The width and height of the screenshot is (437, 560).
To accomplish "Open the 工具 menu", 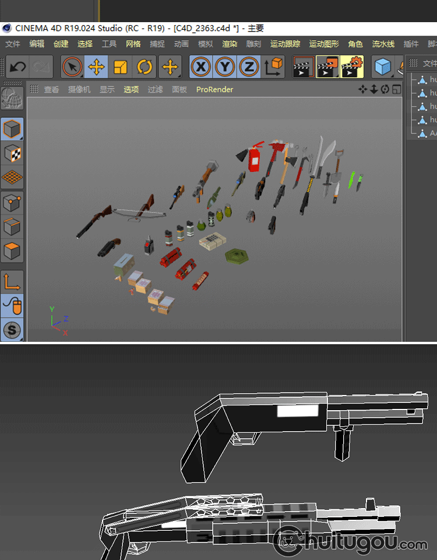I will [x=109, y=44].
